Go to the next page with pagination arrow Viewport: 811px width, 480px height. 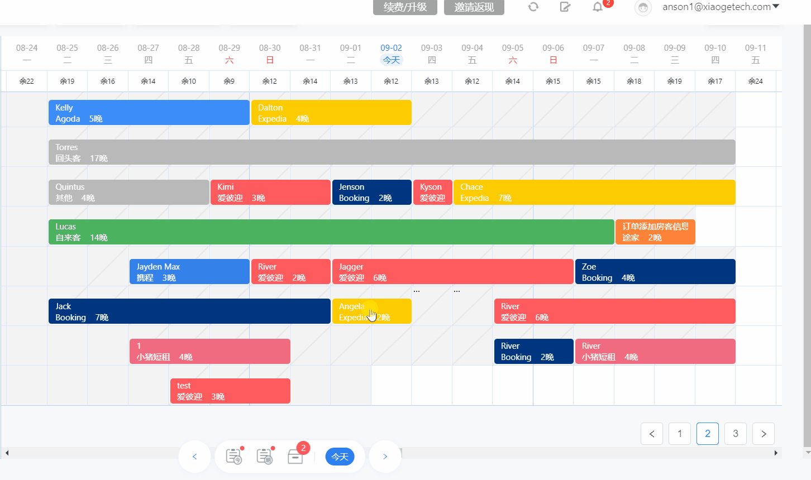click(764, 434)
